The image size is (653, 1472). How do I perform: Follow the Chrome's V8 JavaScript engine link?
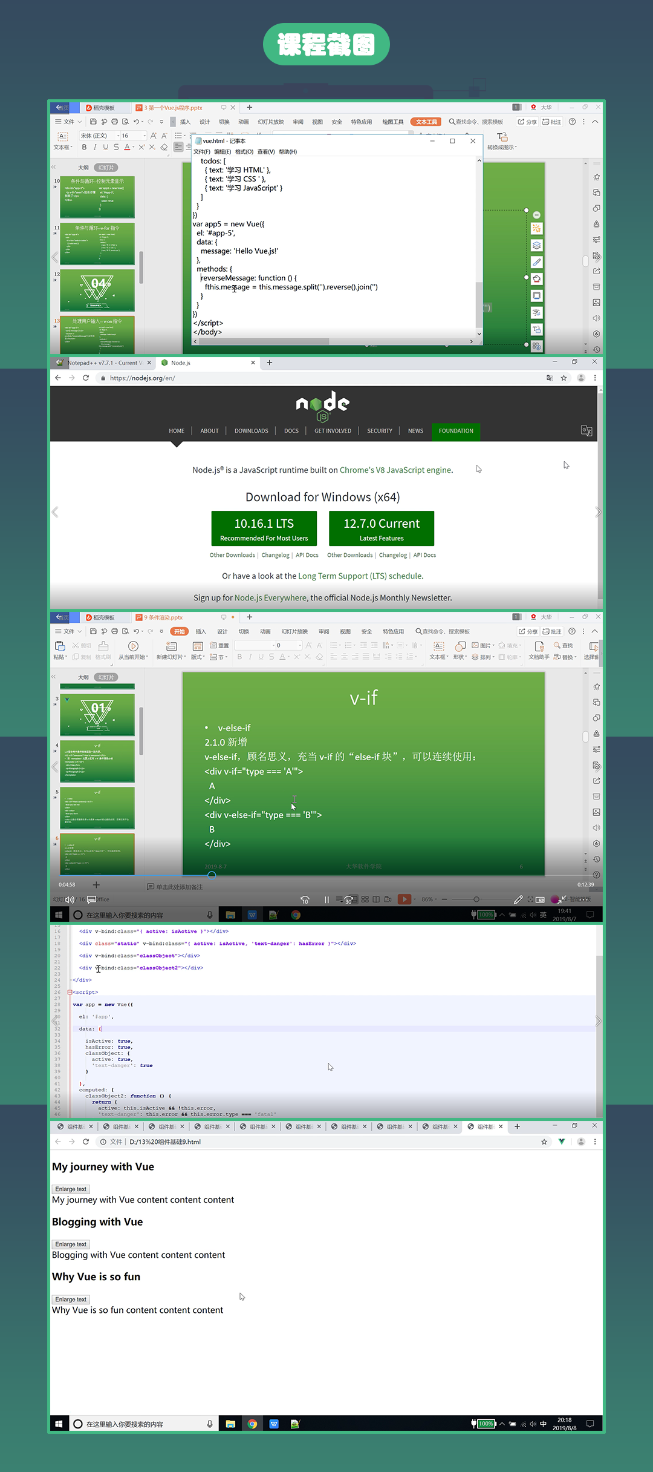(395, 470)
